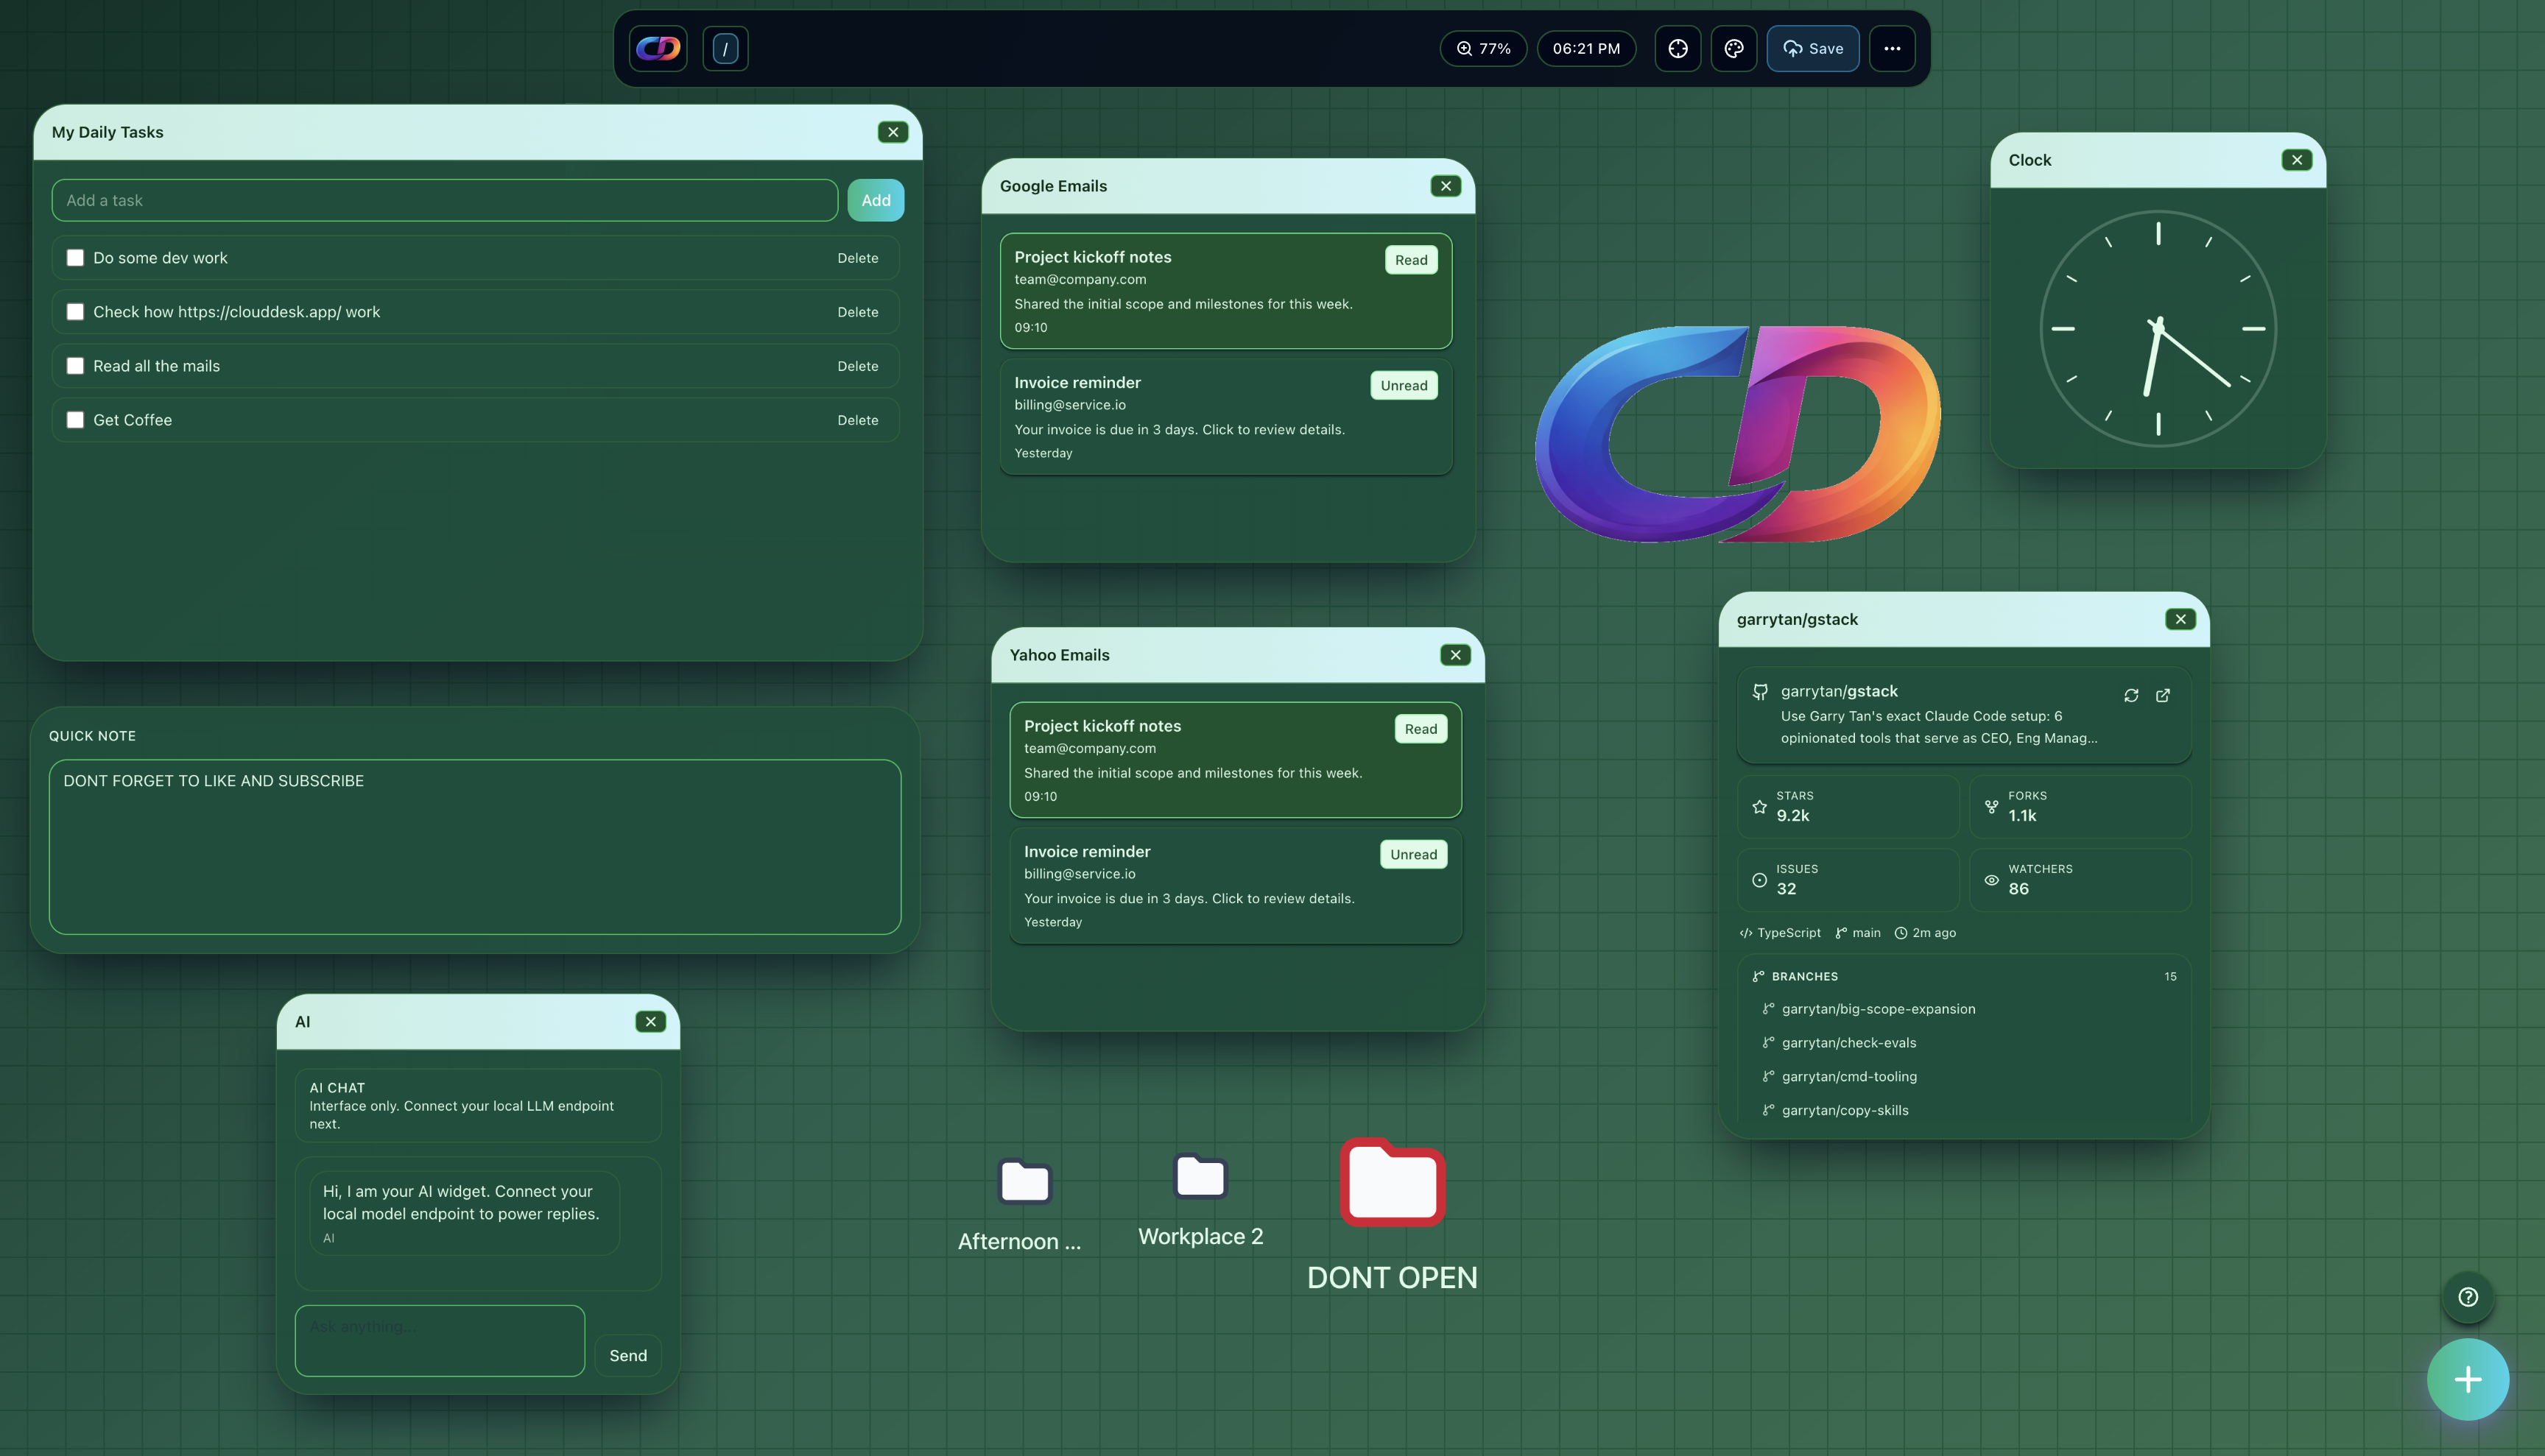Click the theme palette icon in the toolbar
The height and width of the screenshot is (1456, 2545).
1733,48
